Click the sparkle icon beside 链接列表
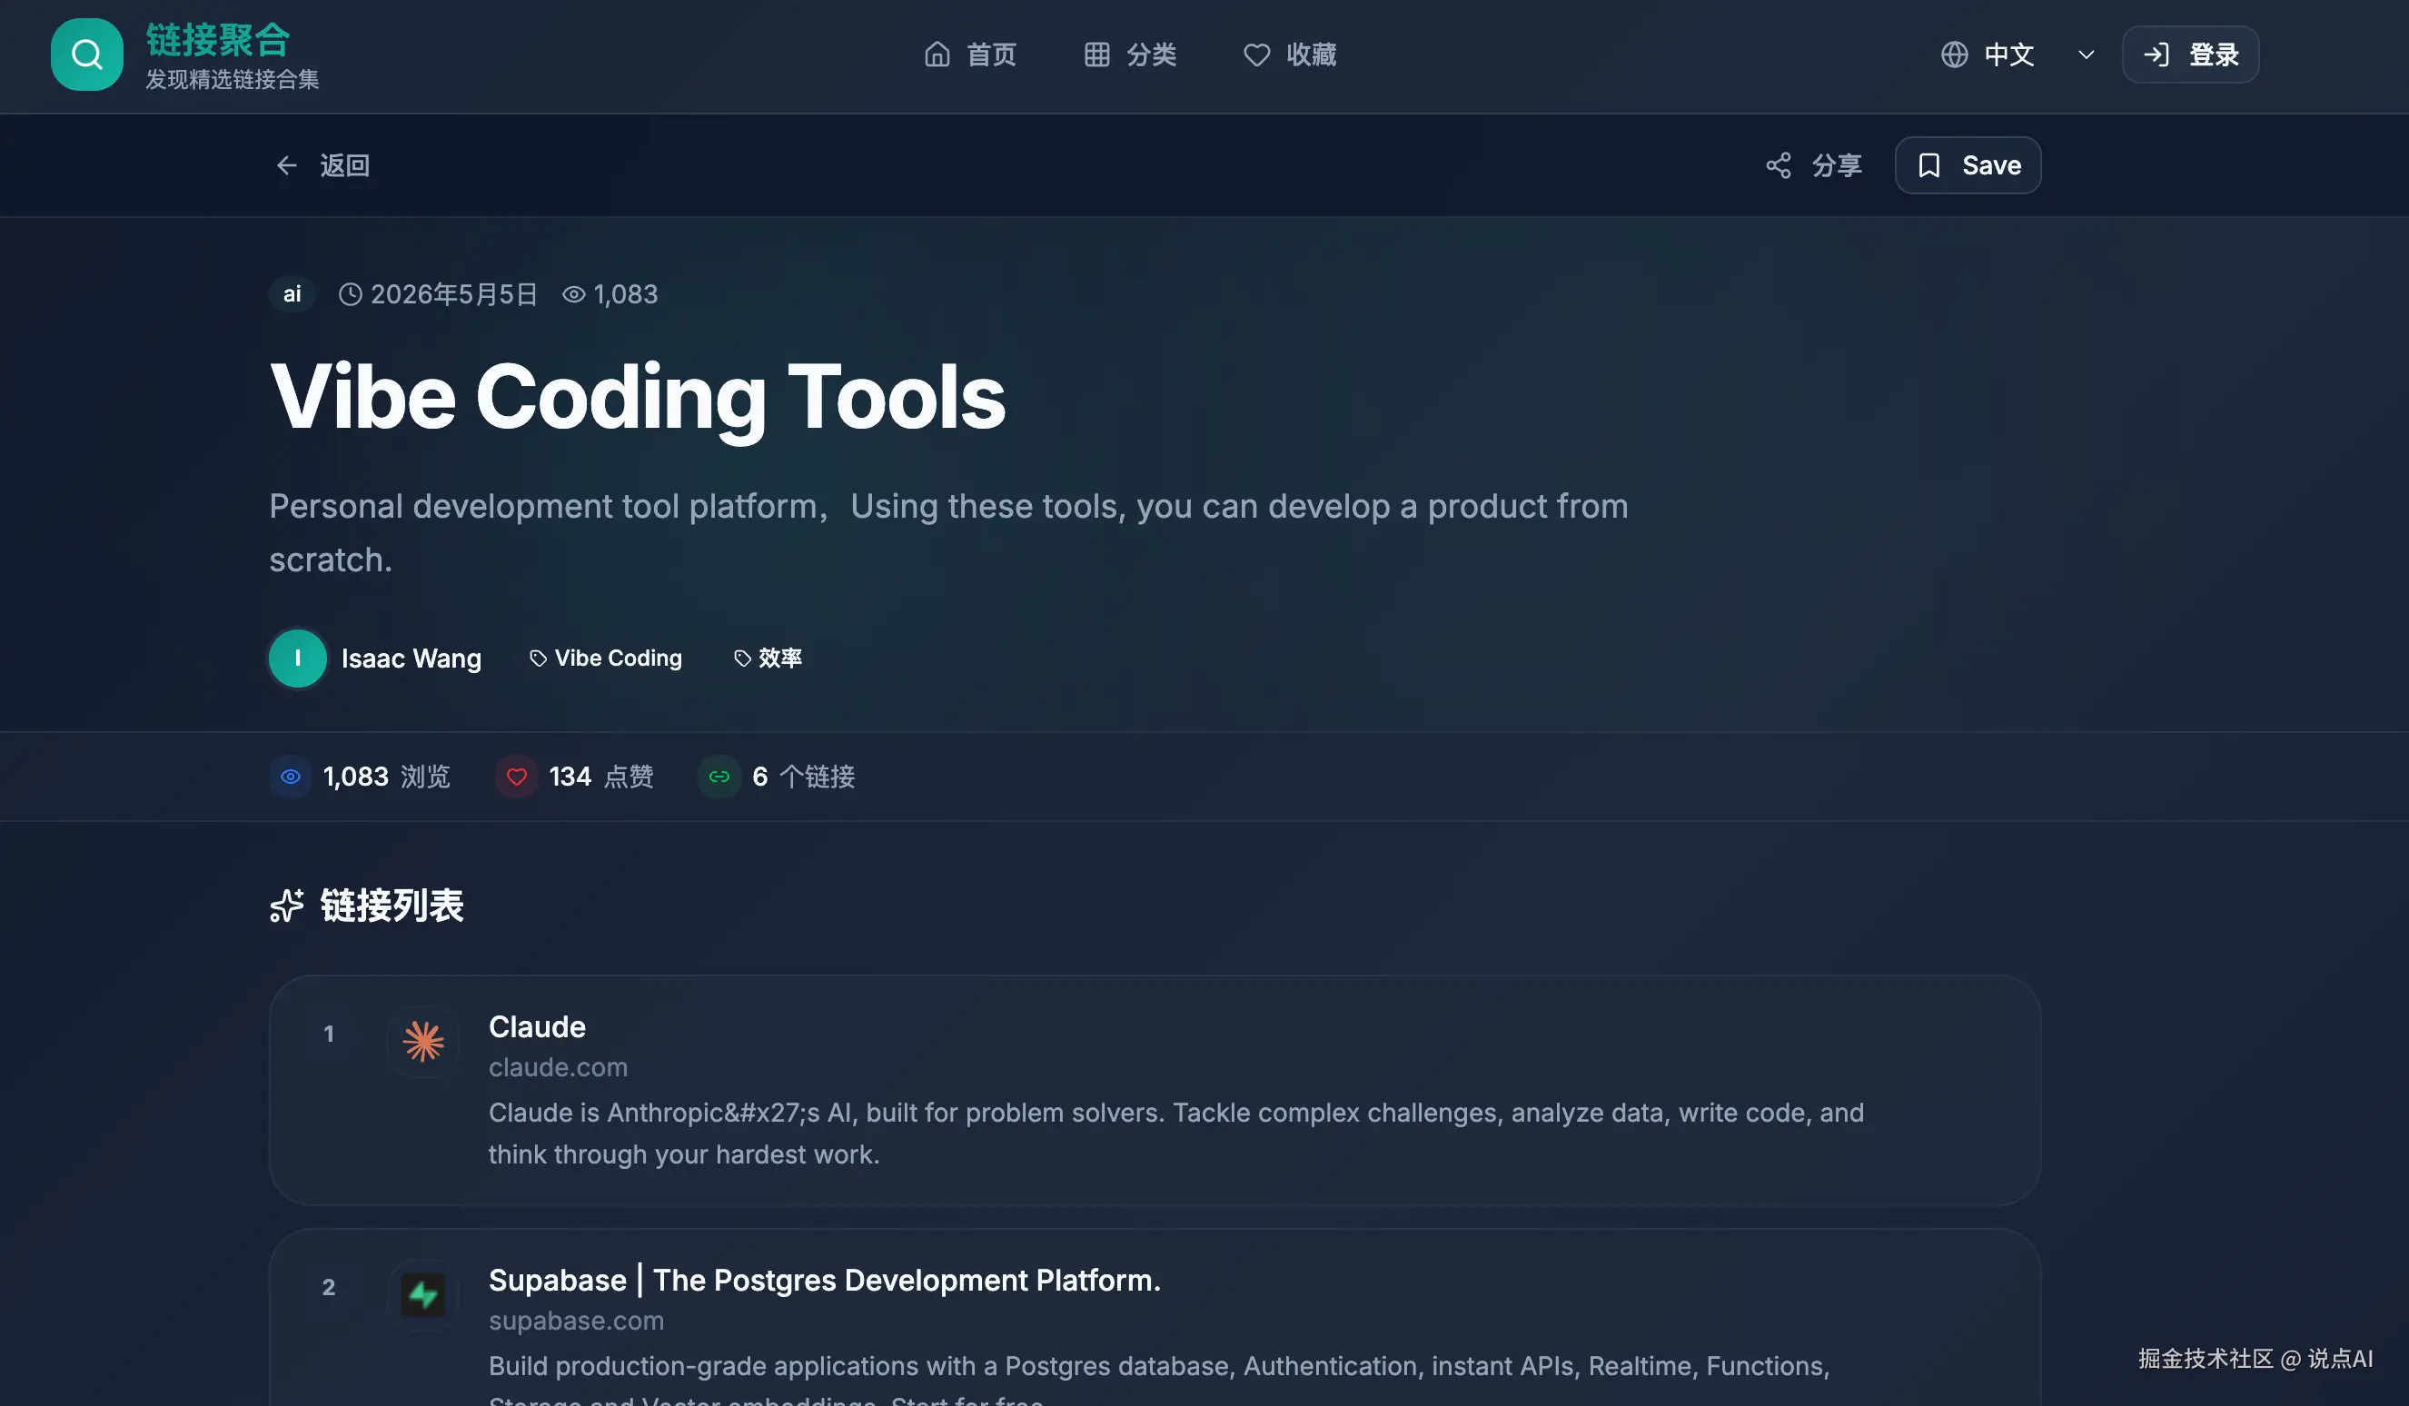Image resolution: width=2409 pixels, height=1406 pixels. 287,906
